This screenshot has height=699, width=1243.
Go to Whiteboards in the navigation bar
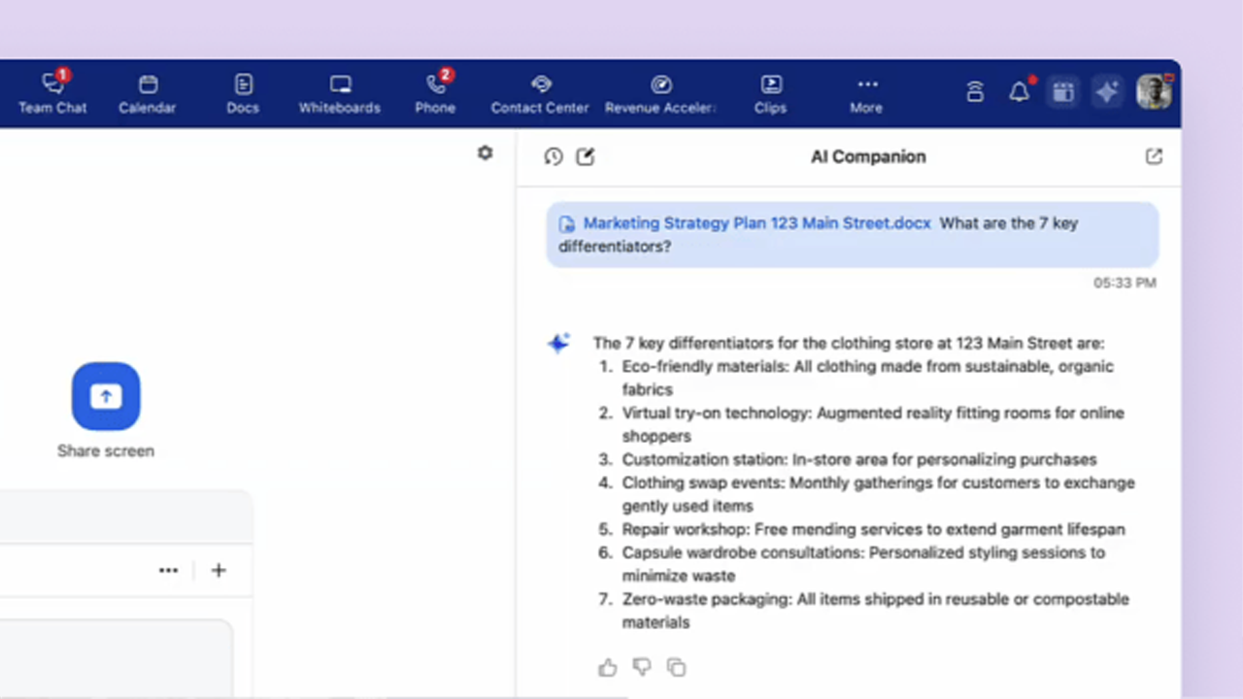point(339,93)
